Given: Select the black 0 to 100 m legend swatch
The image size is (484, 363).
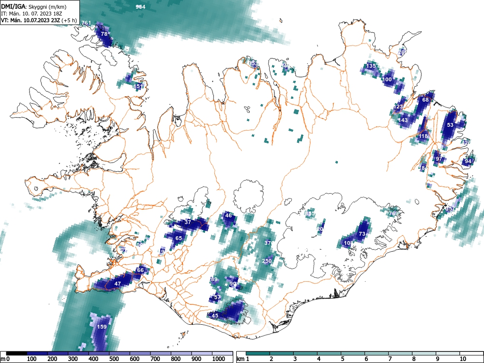Looking at the screenshot, I should coord(16,353).
